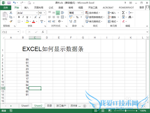
Task: Cut selection with scissors icon
Action: pyautogui.click(x=11, y=13)
